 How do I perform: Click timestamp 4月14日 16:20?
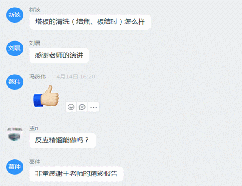coord(76,77)
